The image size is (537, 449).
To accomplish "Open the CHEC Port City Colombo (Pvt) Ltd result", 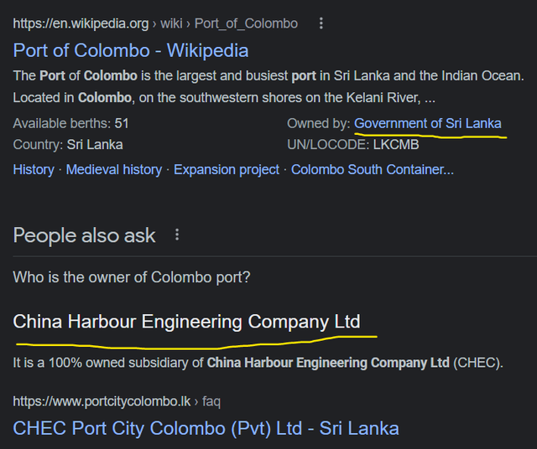I will 206,429.
